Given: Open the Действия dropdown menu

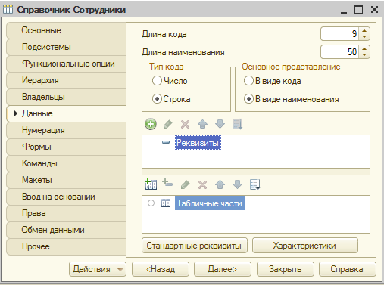Looking at the screenshot, I should (x=98, y=269).
